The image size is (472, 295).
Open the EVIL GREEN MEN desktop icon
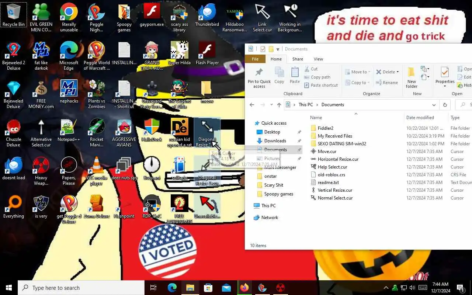point(41,17)
